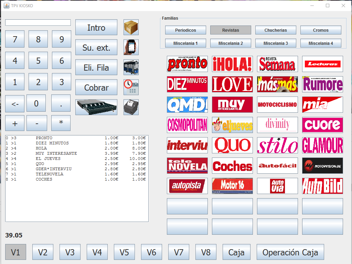Pick the Muy Interesante magazine button

[232, 104]
